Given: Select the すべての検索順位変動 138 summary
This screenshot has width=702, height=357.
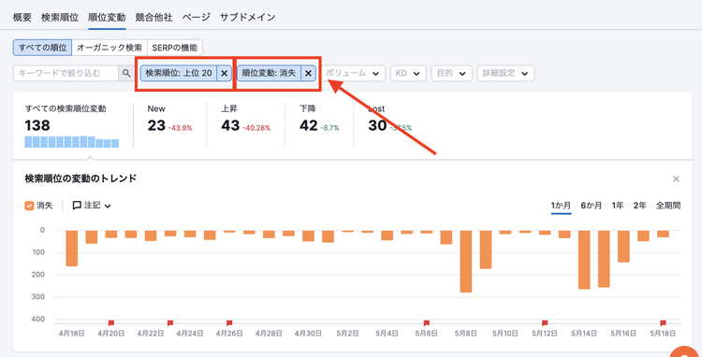Looking at the screenshot, I should [x=72, y=125].
